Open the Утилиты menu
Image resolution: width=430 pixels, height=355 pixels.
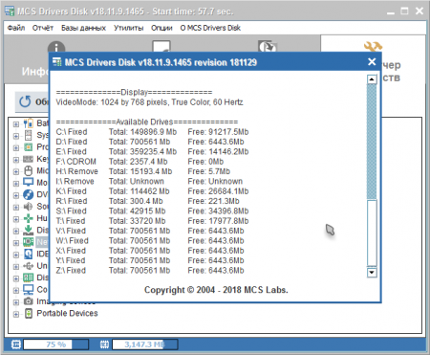pos(129,28)
